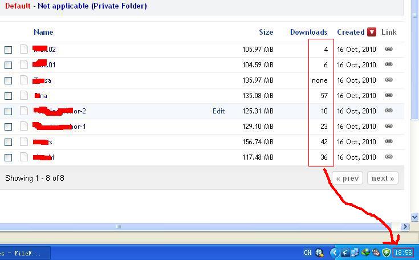Click link icon in the 117.48 MB row
Viewport: 419px width, 260px height.
coord(389,157)
